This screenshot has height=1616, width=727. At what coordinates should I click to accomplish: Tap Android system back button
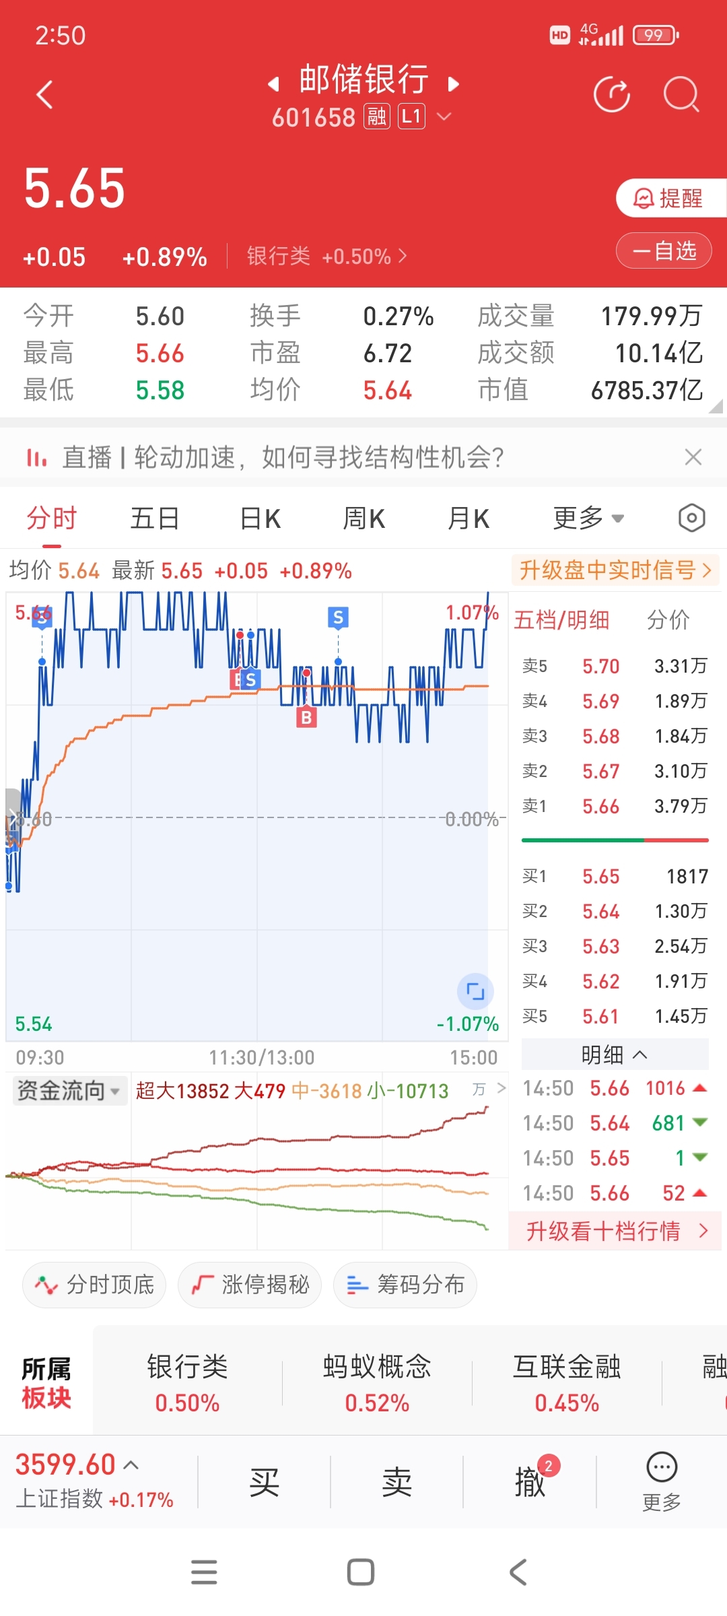[x=518, y=1572]
